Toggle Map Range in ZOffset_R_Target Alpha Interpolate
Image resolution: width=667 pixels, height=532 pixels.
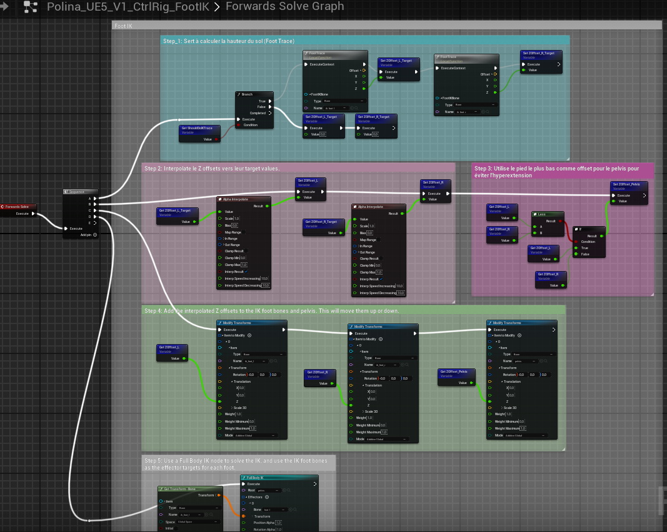coord(379,240)
